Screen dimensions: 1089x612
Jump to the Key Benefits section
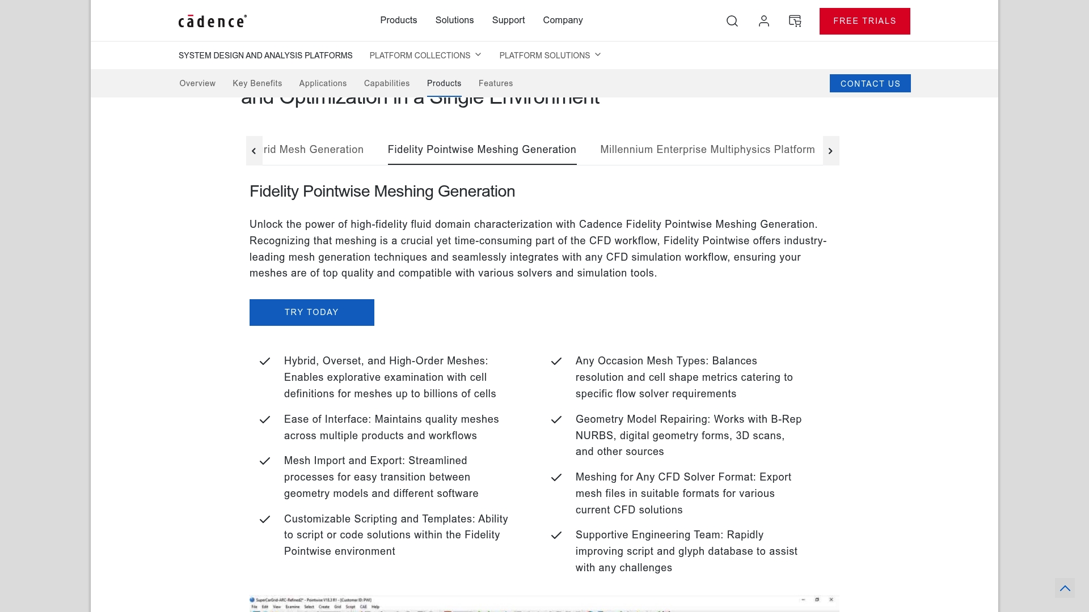pyautogui.click(x=258, y=83)
